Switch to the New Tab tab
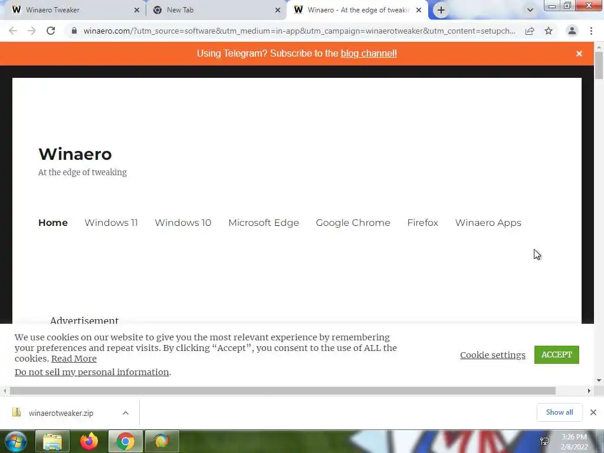 216,10
